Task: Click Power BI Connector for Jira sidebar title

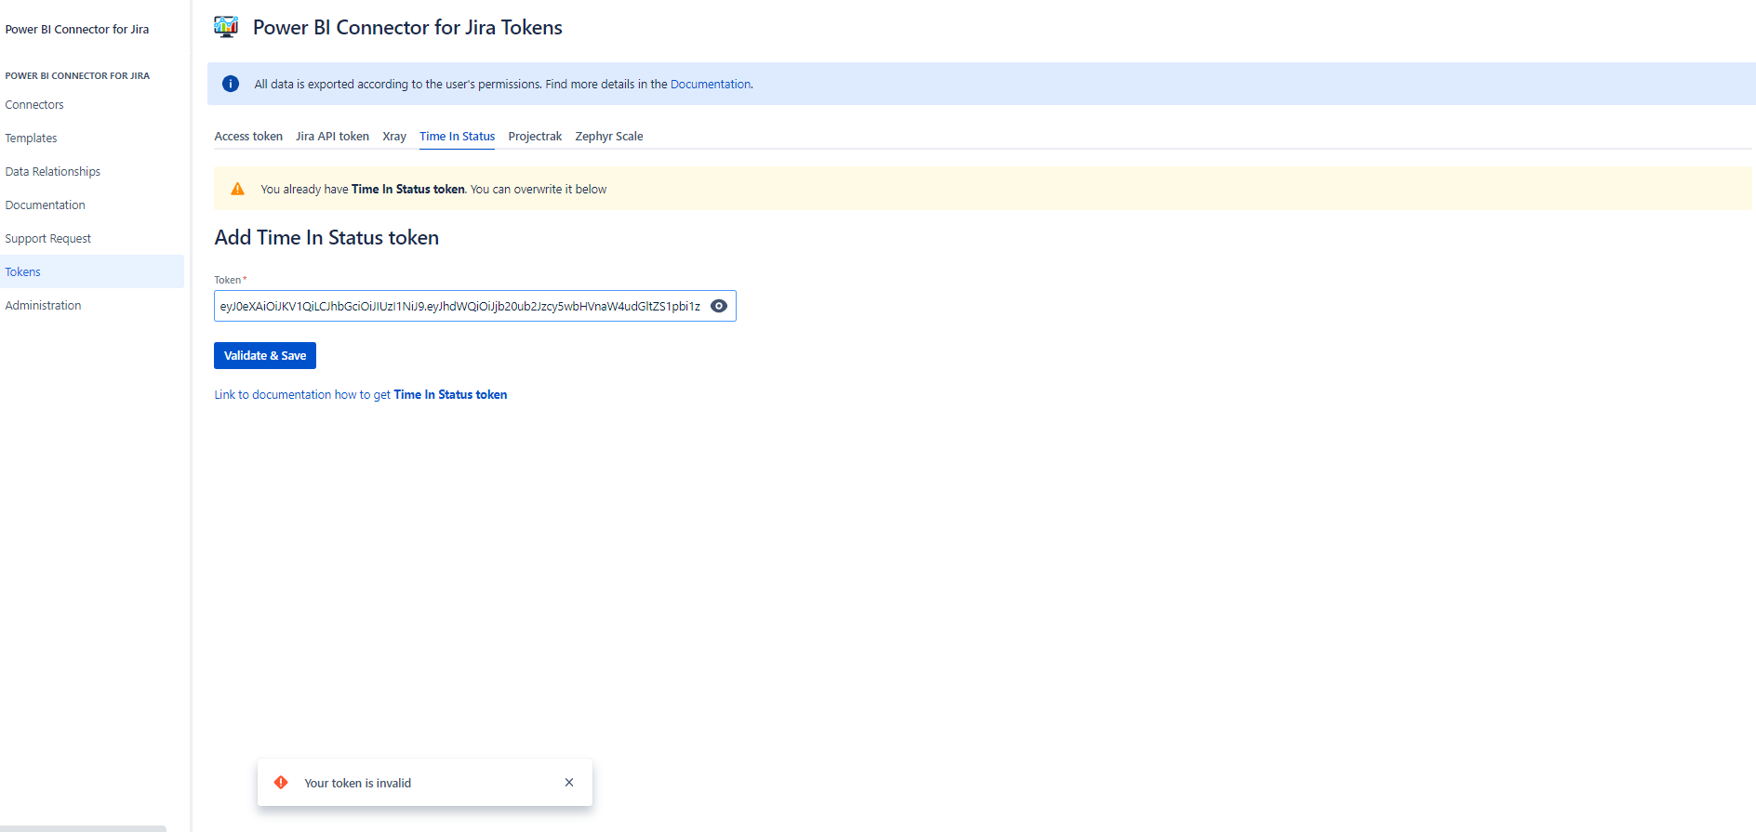Action: point(77,29)
